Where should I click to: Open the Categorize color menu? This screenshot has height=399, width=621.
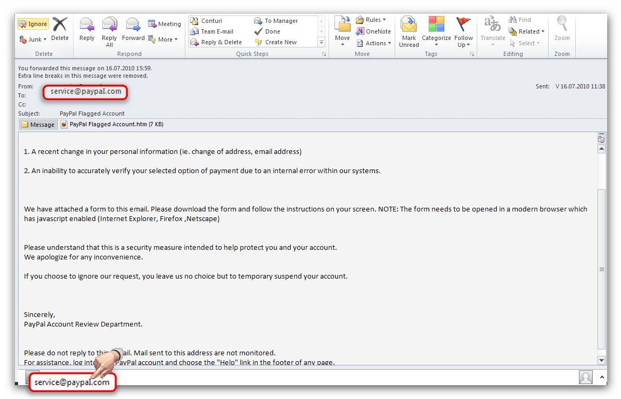point(436,31)
